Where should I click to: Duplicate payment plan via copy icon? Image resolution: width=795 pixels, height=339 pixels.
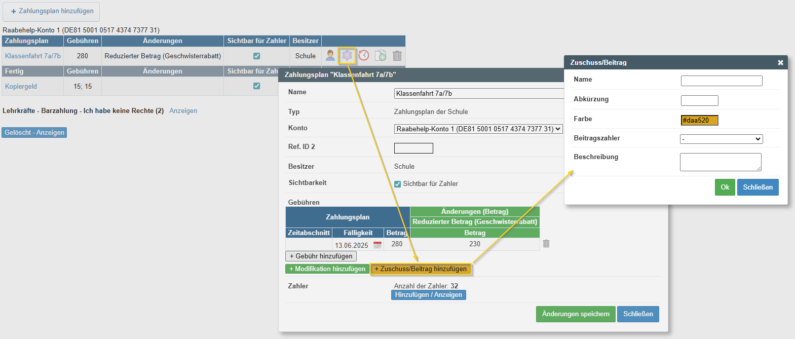(x=381, y=56)
